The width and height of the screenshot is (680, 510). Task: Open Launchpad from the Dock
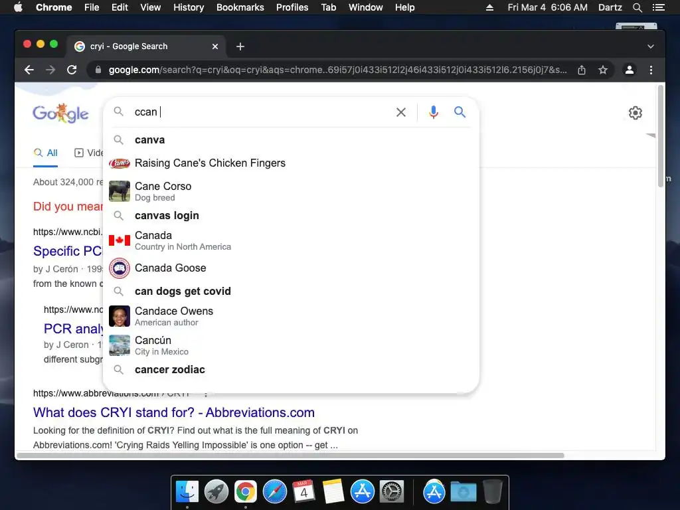coord(216,492)
